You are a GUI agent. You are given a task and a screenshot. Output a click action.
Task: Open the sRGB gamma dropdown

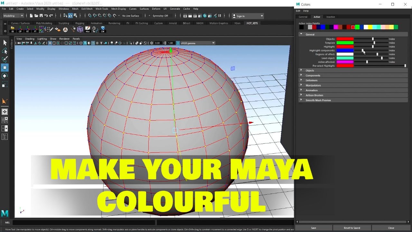tap(198, 43)
